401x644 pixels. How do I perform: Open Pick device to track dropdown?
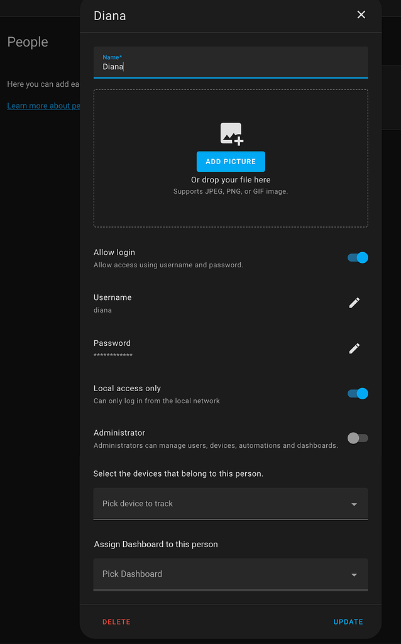coord(231,504)
